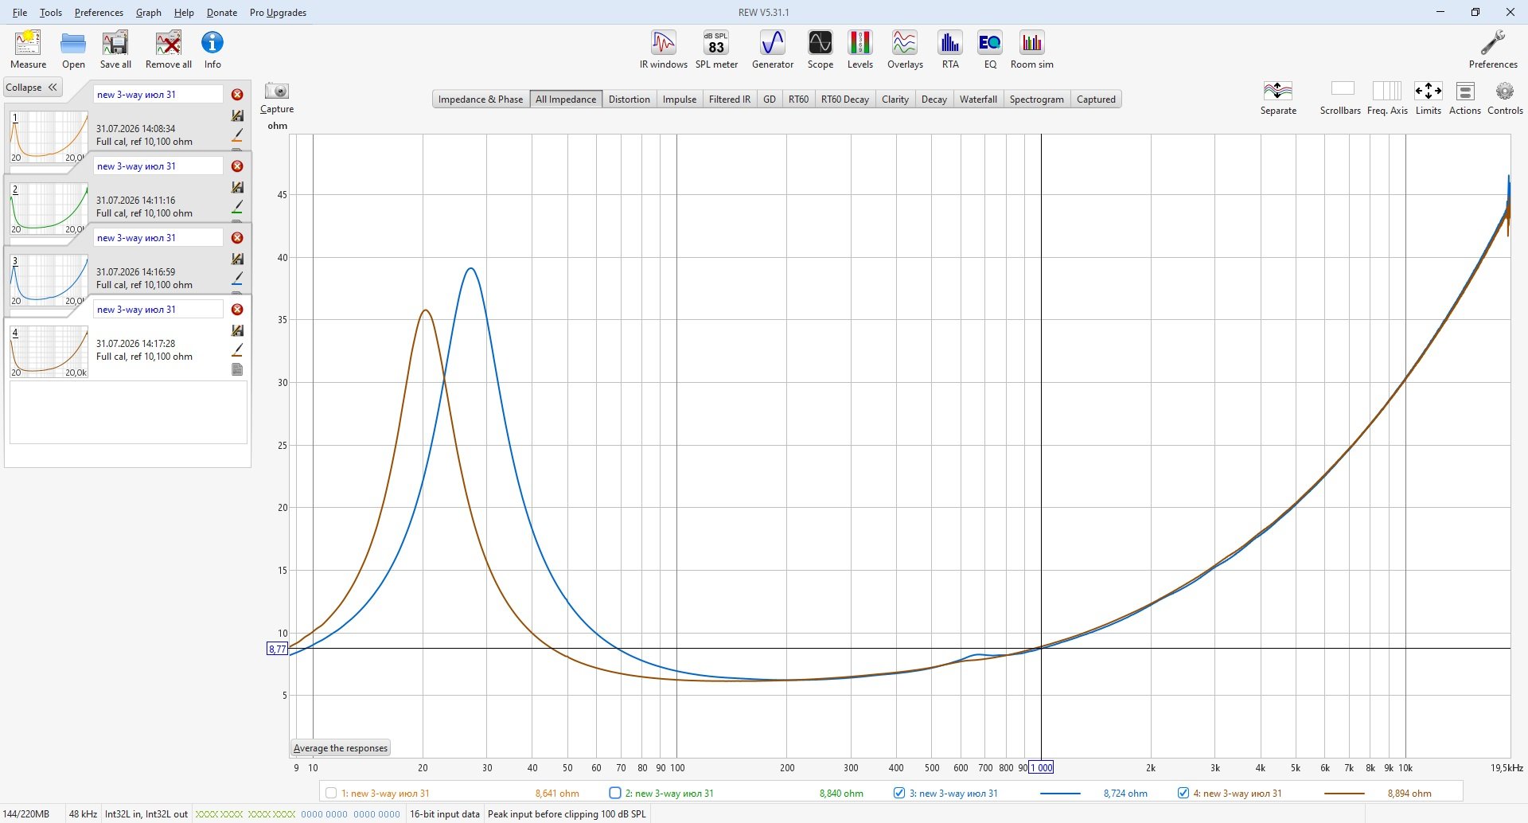Open the Tools menu
The image size is (1528, 823).
(51, 13)
